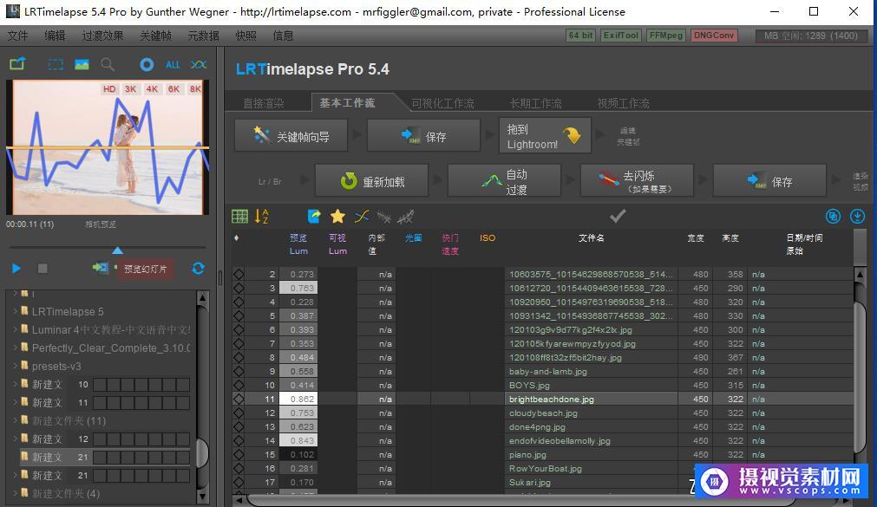Image resolution: width=877 pixels, height=507 pixels.
Task: Expand the 新建文件夹 (11) folder
Action: point(15,420)
